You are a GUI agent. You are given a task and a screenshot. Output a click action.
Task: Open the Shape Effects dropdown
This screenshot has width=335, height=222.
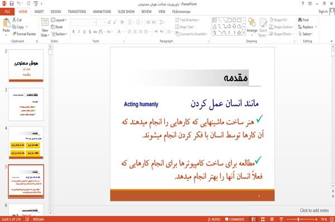[281, 34]
